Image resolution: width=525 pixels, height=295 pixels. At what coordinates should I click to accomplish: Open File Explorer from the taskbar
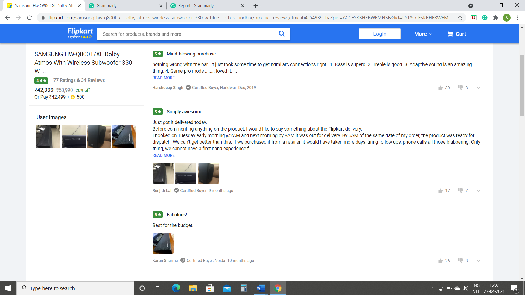(x=193, y=288)
